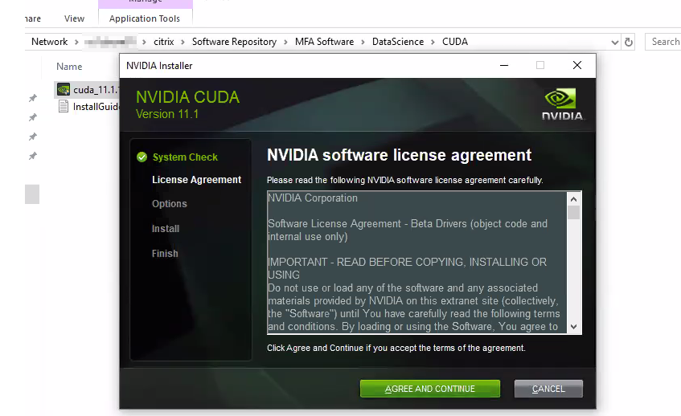Select the InstallGuide text file
The image size is (681, 416).
pyautogui.click(x=88, y=107)
